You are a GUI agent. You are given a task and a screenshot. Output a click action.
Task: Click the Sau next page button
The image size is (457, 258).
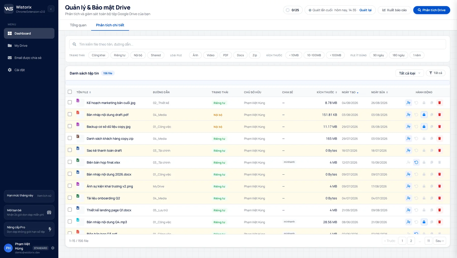439,241
